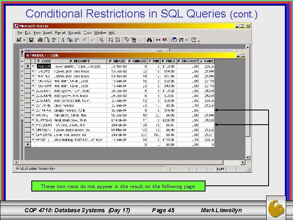Viewport: 293px width, 220px height.
Task: Click the Apply Filter funnel icon
Action: point(140,40)
